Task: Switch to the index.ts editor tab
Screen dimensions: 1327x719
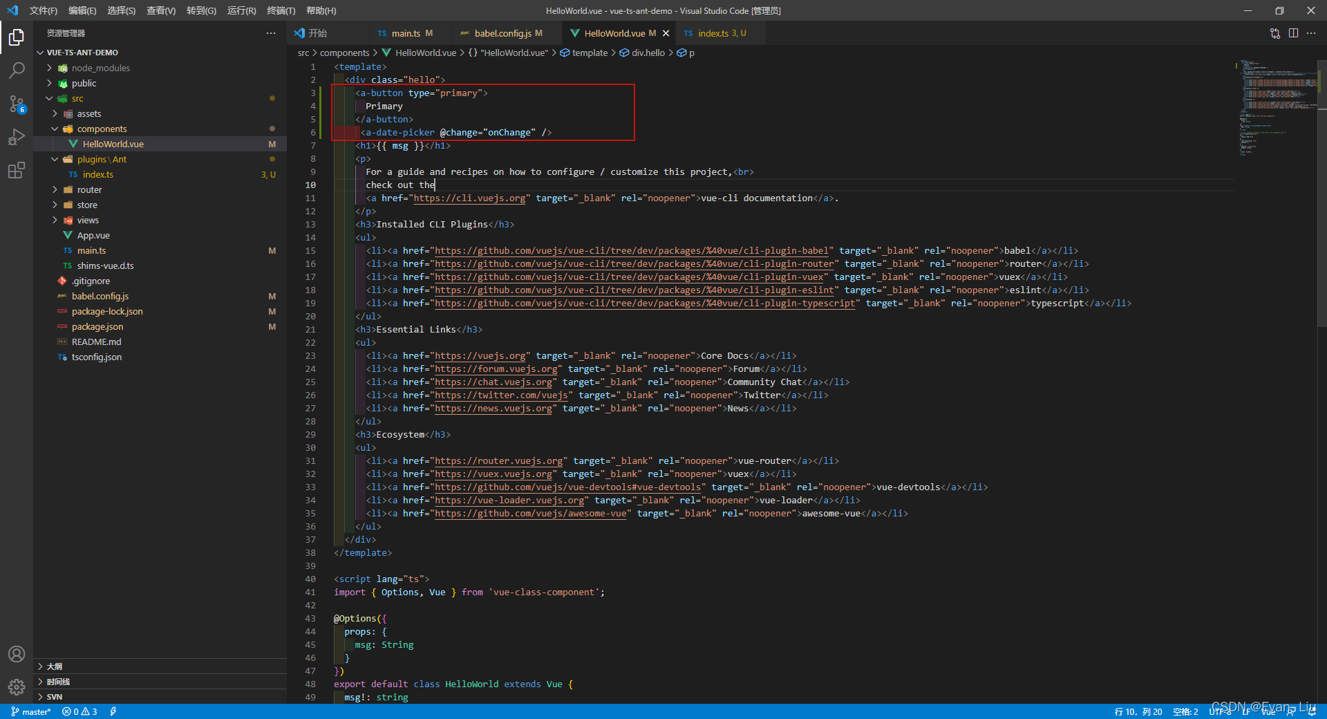Action: click(719, 33)
